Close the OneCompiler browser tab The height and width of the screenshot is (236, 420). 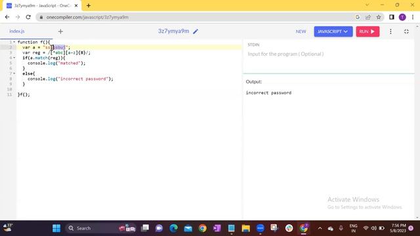tap(76, 5)
